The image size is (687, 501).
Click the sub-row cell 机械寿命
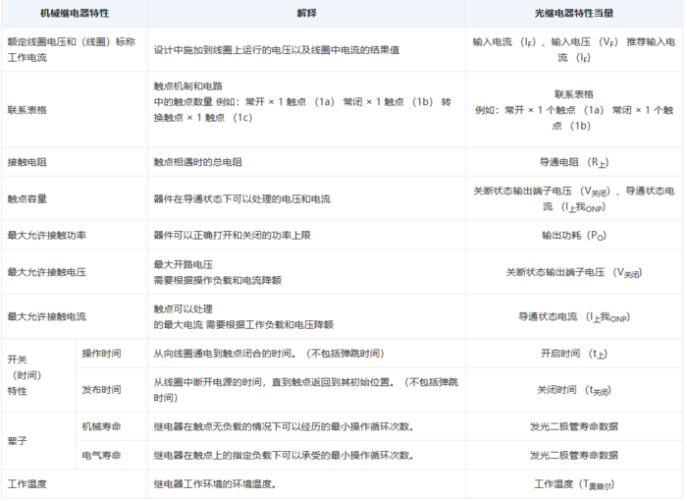(x=112, y=426)
